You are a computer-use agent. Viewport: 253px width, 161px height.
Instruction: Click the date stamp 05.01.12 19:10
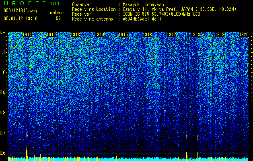(x=21, y=19)
